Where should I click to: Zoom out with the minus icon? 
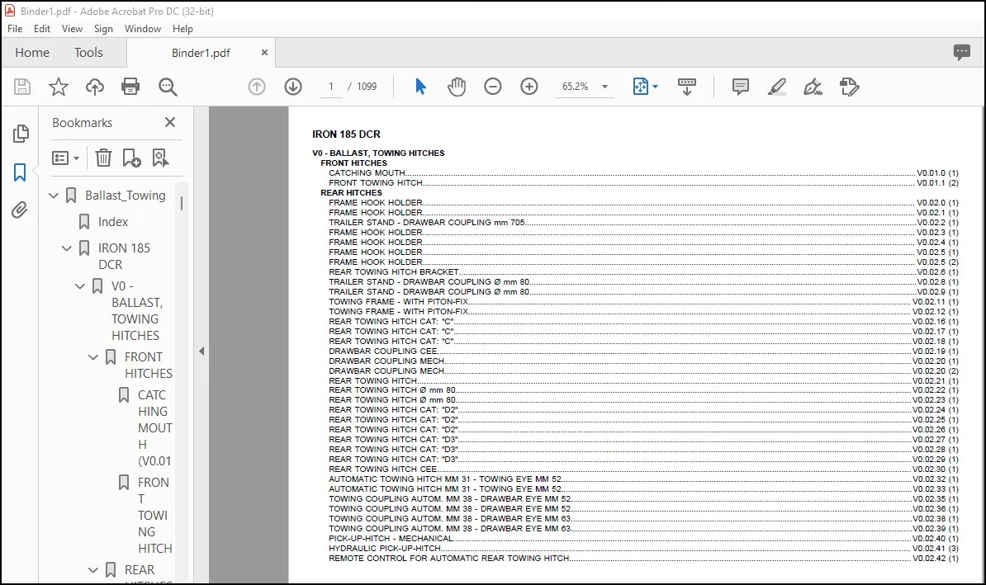click(x=493, y=87)
